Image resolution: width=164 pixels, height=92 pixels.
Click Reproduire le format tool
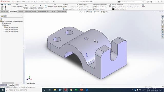(40, 7)
